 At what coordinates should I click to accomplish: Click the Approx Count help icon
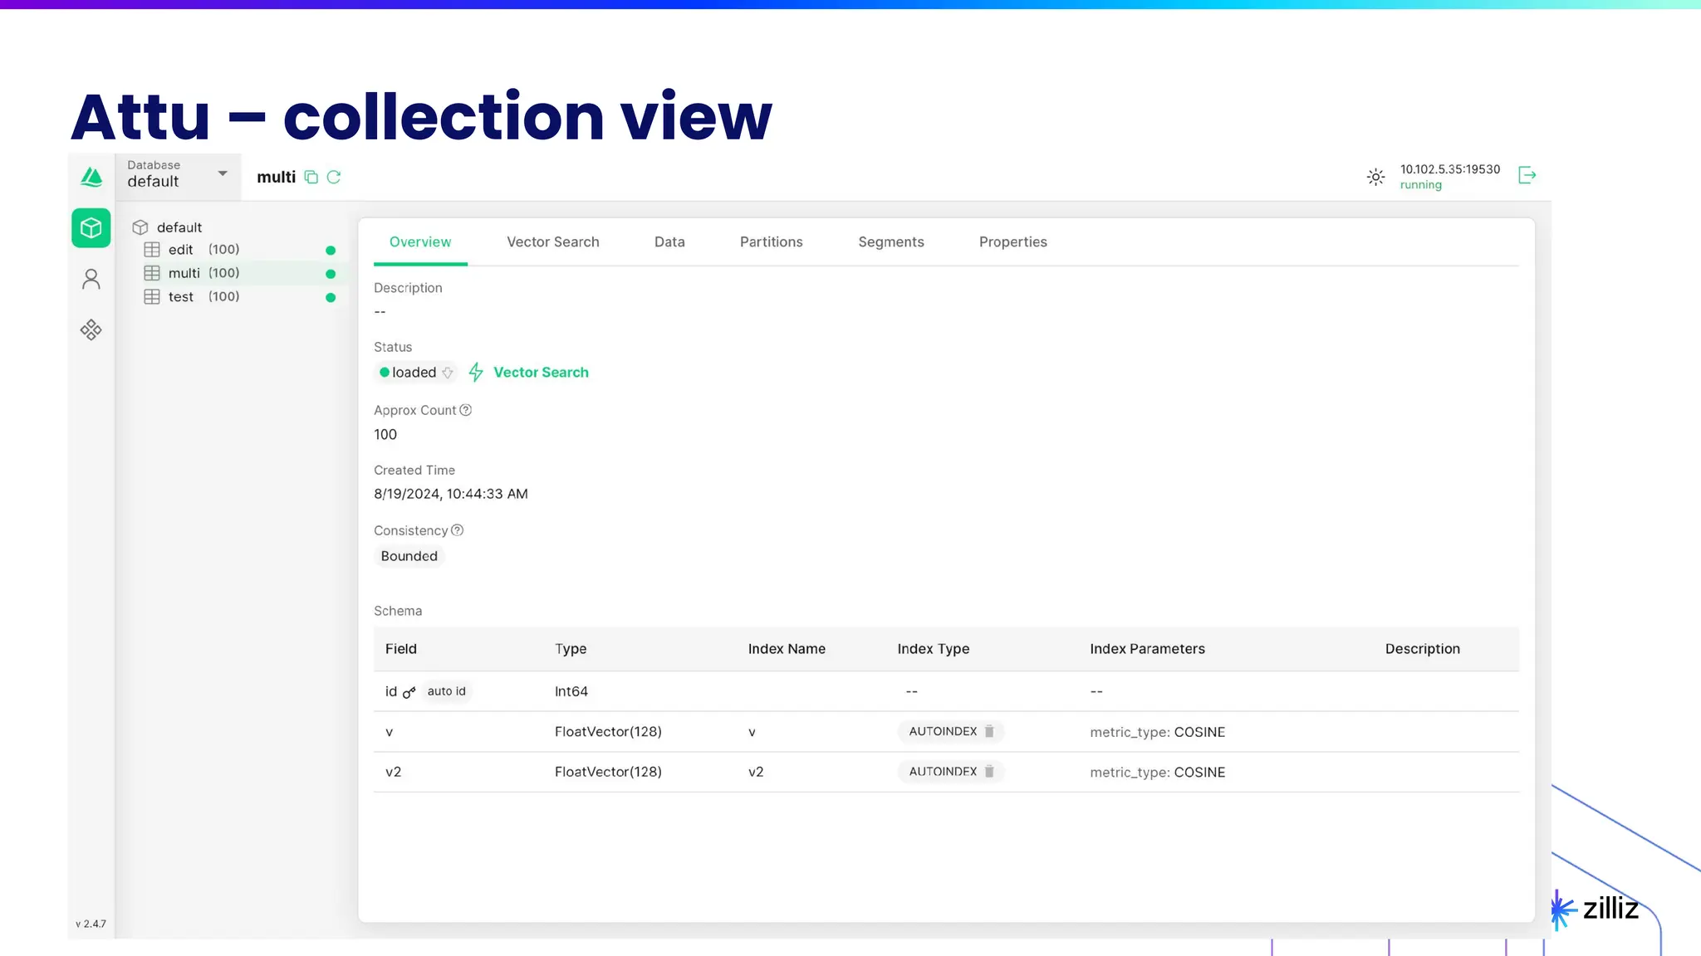pos(466,411)
